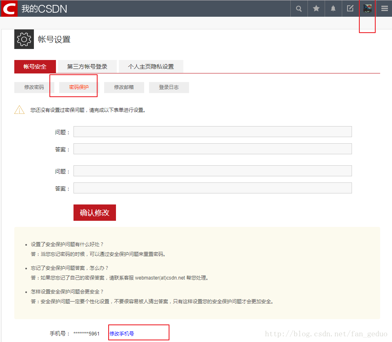The image size is (392, 342).
Task: Focus the first 问题 input field
Action: tap(212, 132)
